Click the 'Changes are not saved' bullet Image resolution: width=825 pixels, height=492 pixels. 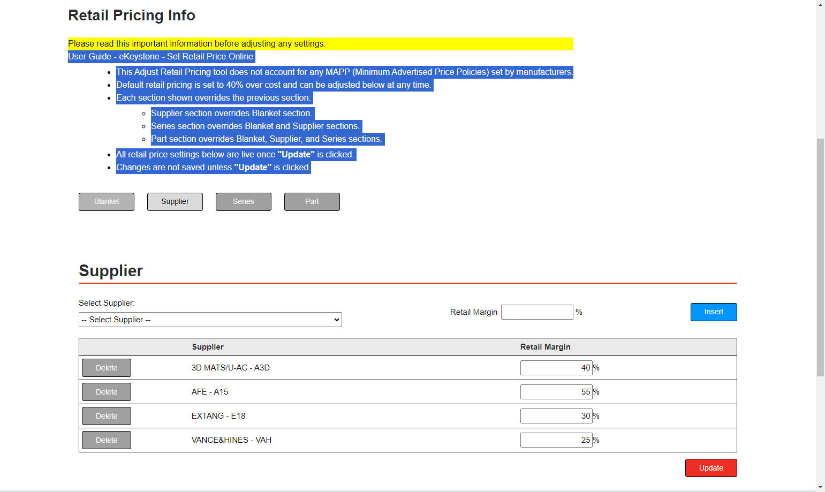(213, 168)
